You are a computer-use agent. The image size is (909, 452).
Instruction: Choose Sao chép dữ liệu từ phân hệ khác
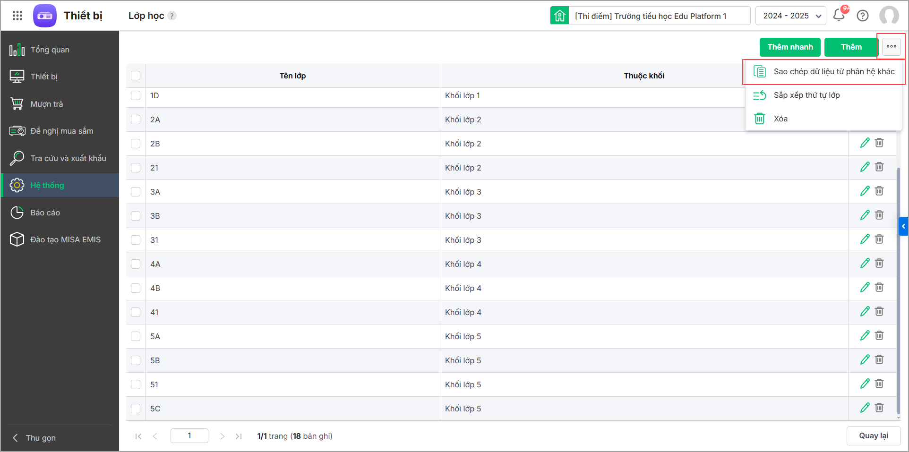[x=823, y=72]
